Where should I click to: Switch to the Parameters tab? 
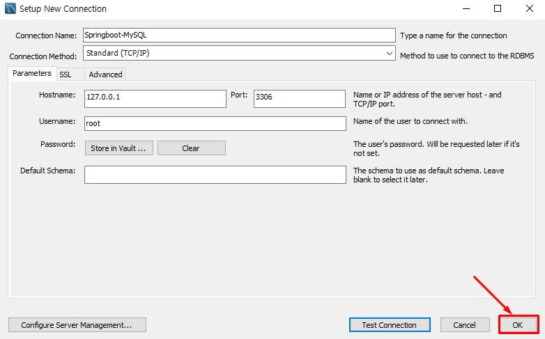coord(32,73)
